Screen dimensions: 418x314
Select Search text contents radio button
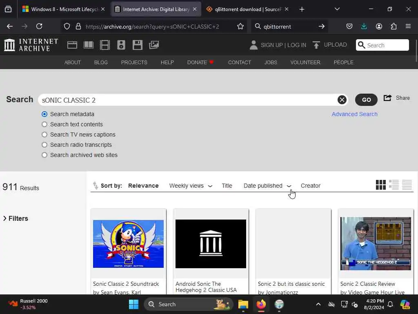44,124
